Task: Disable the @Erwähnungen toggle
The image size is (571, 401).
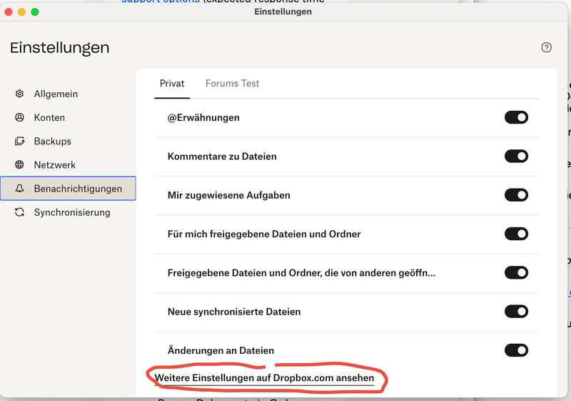Action: pyautogui.click(x=516, y=117)
